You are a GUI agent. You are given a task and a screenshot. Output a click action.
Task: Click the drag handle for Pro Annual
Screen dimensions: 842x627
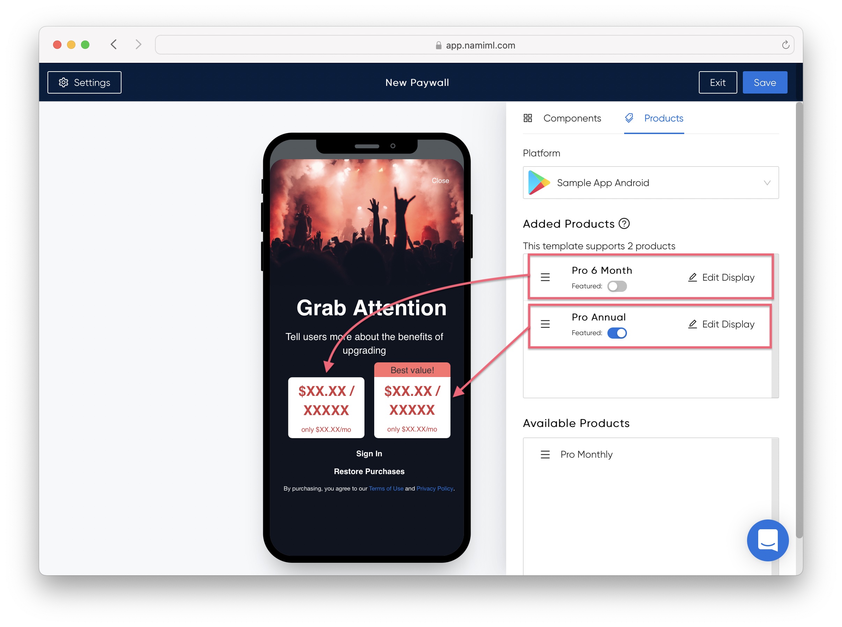[545, 324]
